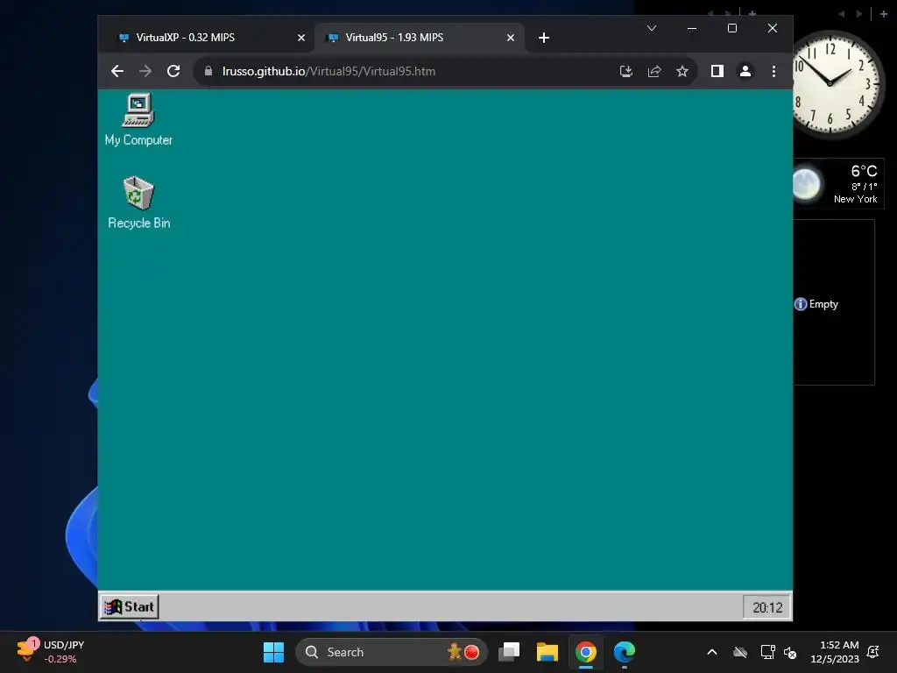Open the New York weather widget
The image size is (897, 673).
click(x=838, y=184)
